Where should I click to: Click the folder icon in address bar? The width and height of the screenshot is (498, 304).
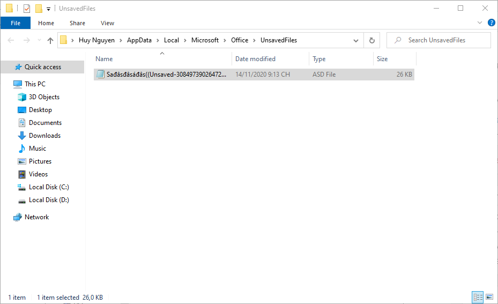point(63,40)
